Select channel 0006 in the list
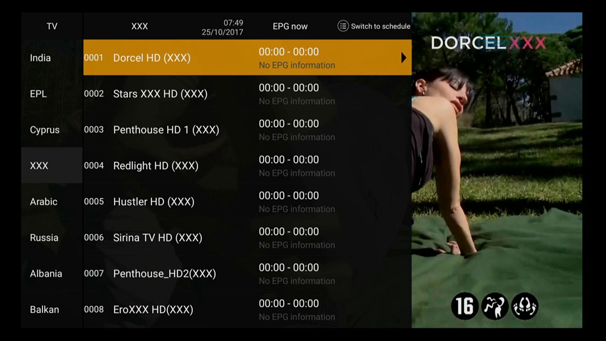 click(247, 237)
